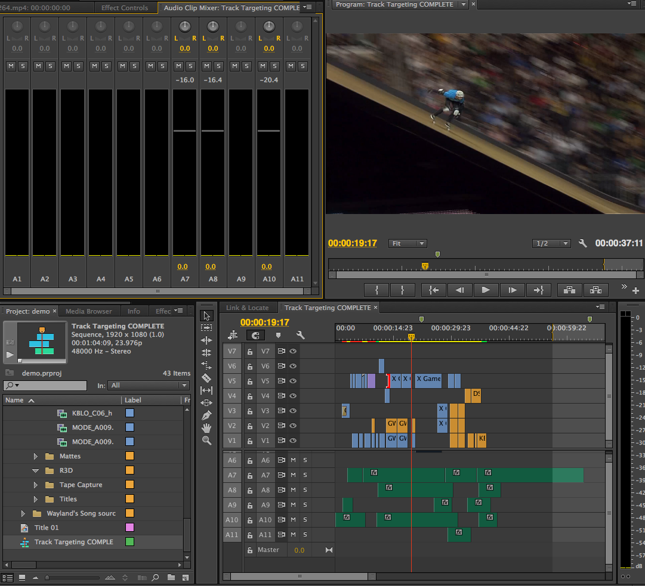
Task: Click Mark In button in Program monitor
Action: (377, 290)
